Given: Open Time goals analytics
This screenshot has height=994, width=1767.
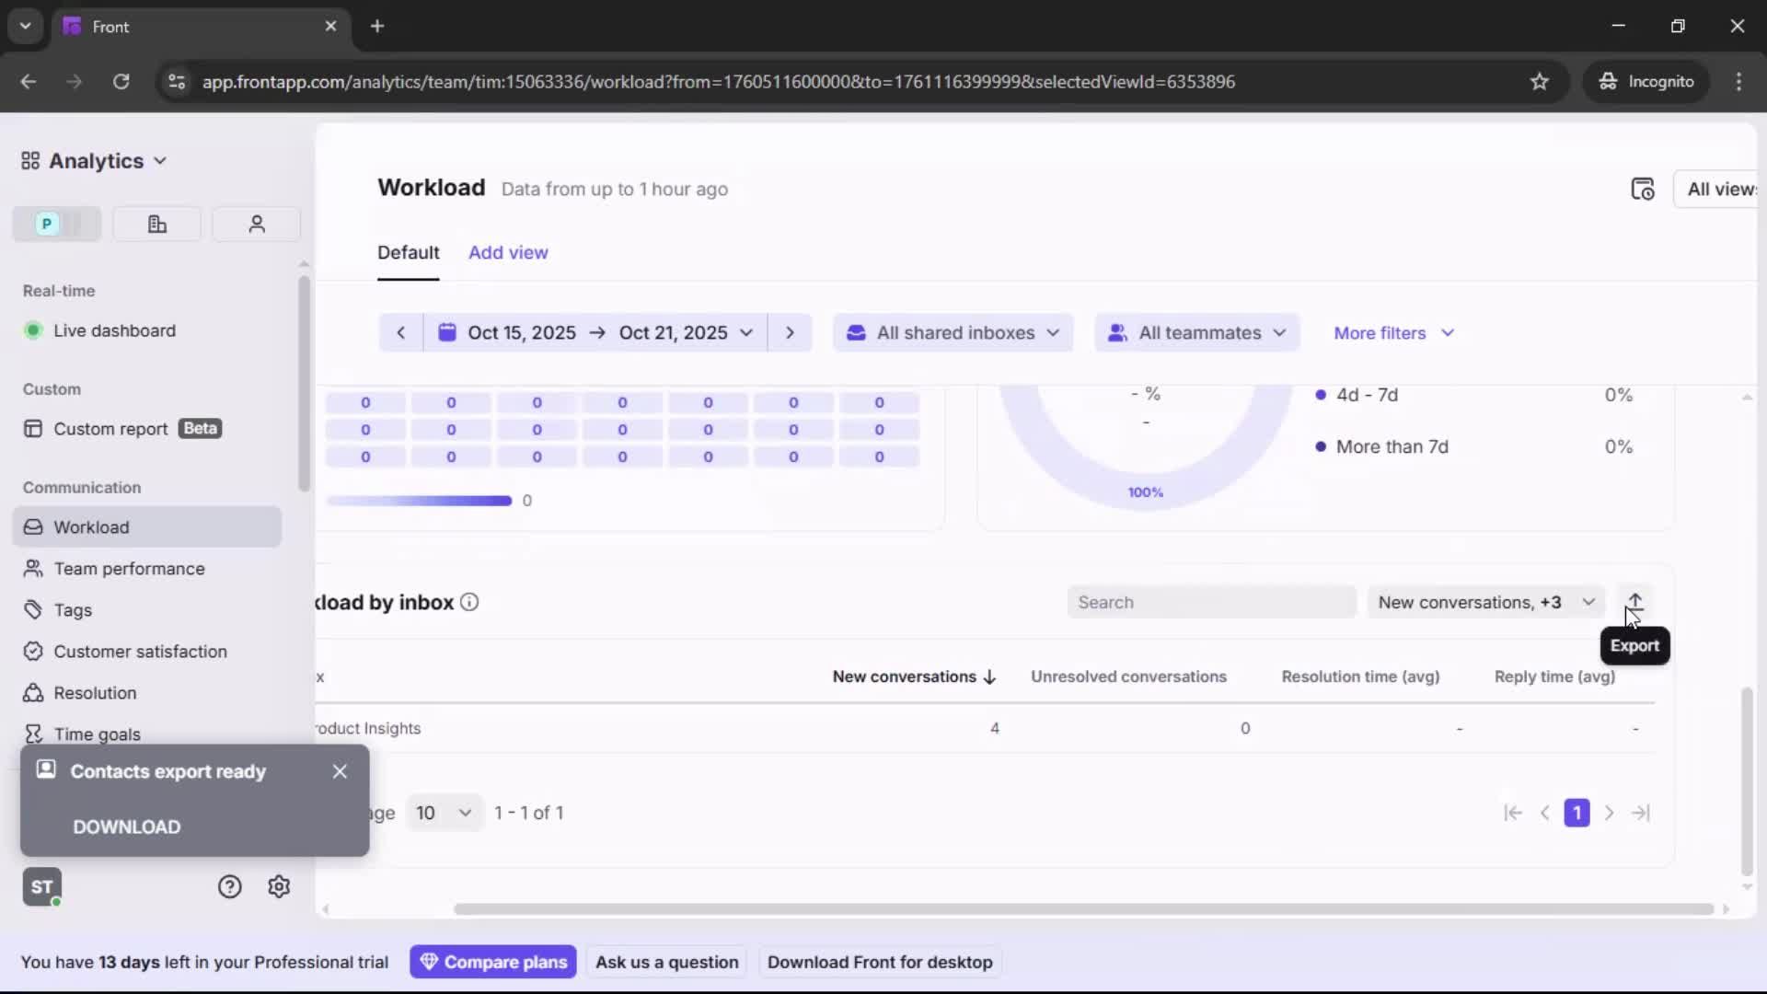Looking at the screenshot, I should [97, 734].
